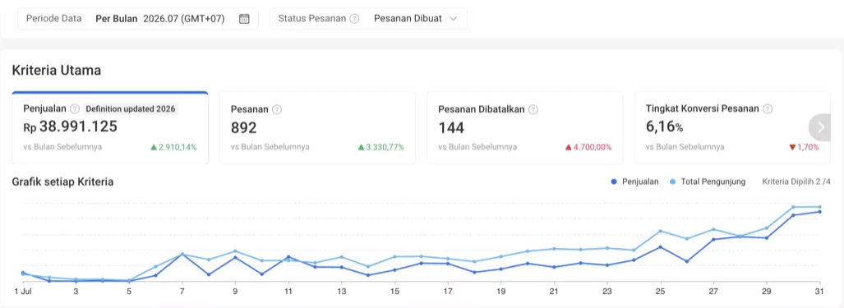This screenshot has height=308, width=844.
Task: Click the Grafik setiap Kriteria heading
Action: 62,182
